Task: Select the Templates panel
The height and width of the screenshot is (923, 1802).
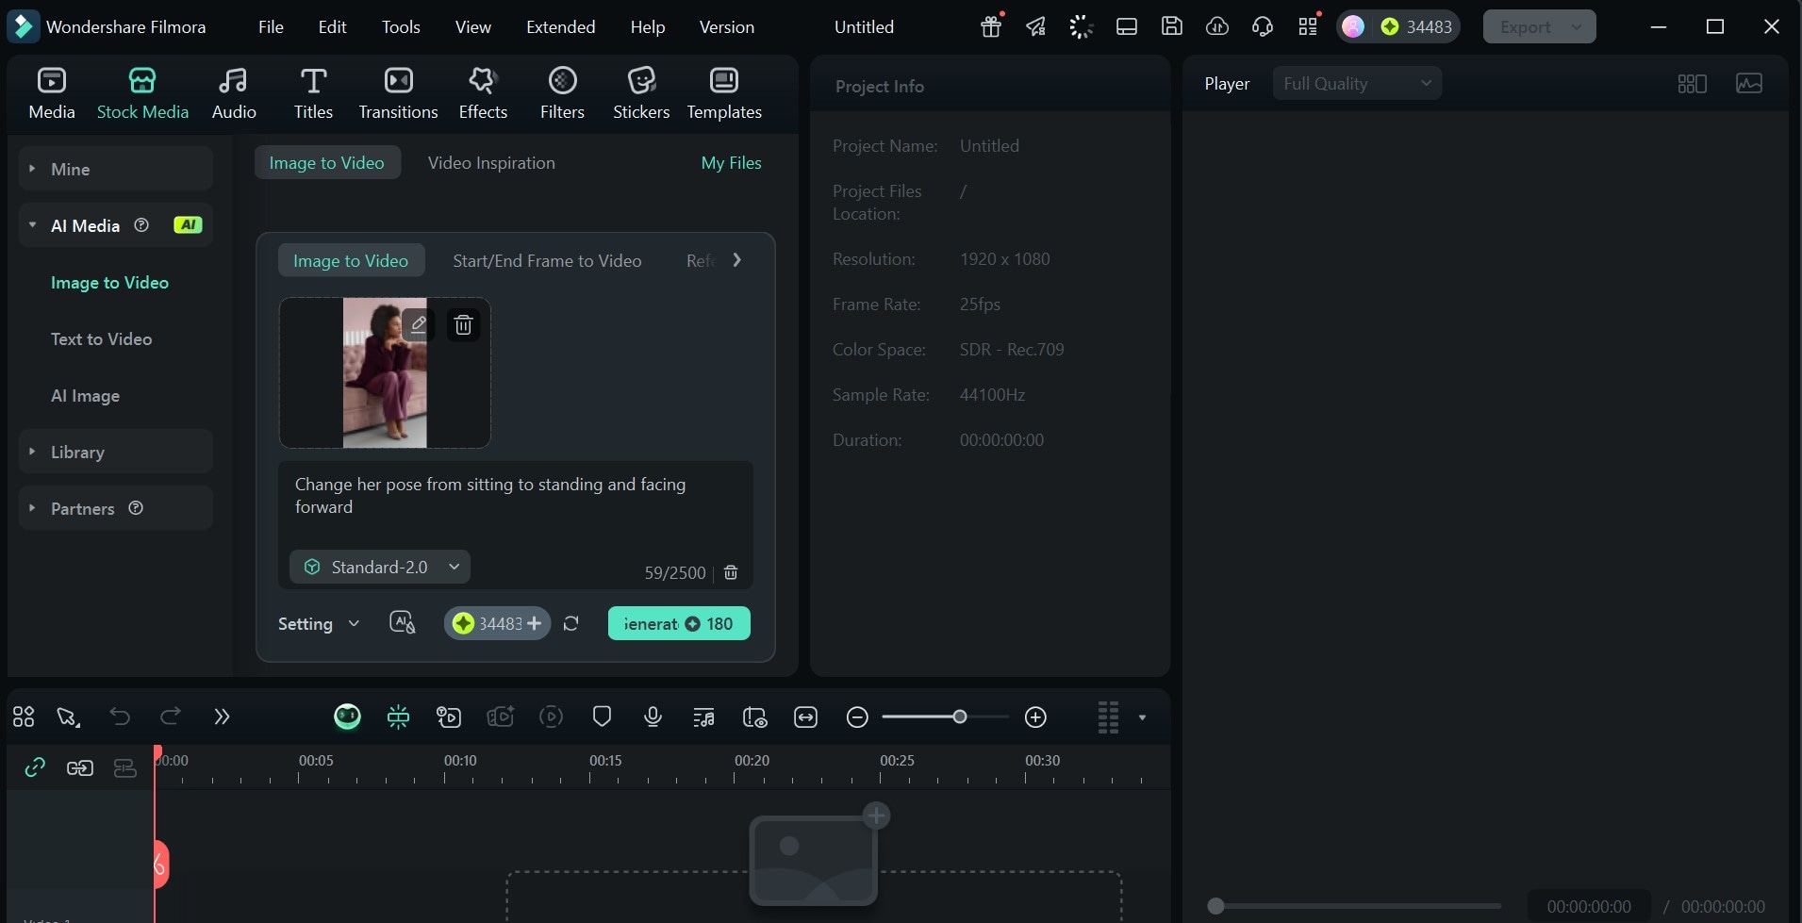Action: [x=723, y=91]
